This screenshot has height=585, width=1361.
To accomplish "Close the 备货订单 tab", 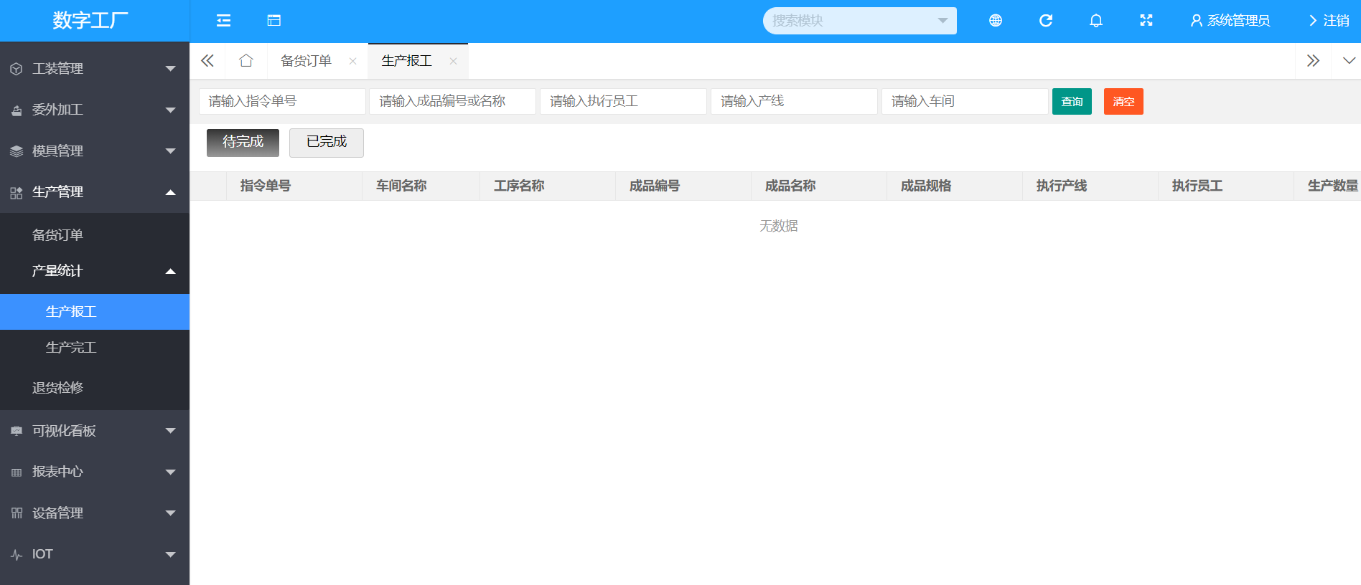I will tap(352, 61).
